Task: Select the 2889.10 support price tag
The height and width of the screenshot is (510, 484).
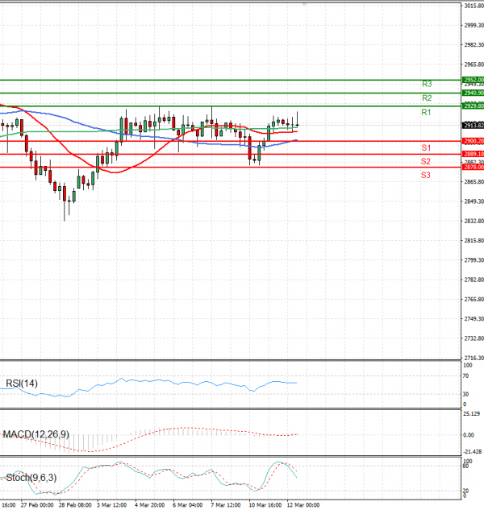Action: pos(474,154)
